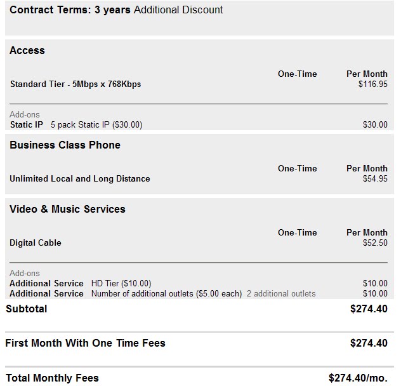Select Standard Tier - 5Mbps x 768Kbps
401x386 pixels.
[76, 84]
